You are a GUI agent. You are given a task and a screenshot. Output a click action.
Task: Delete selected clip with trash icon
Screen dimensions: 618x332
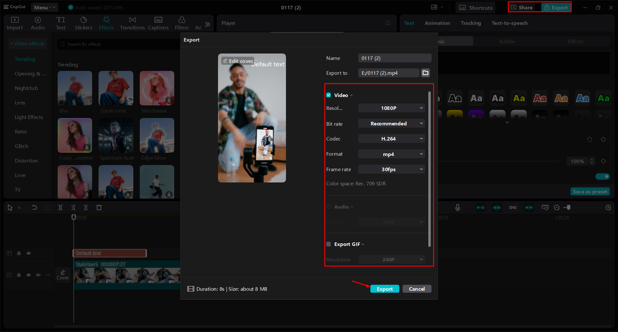pos(99,207)
